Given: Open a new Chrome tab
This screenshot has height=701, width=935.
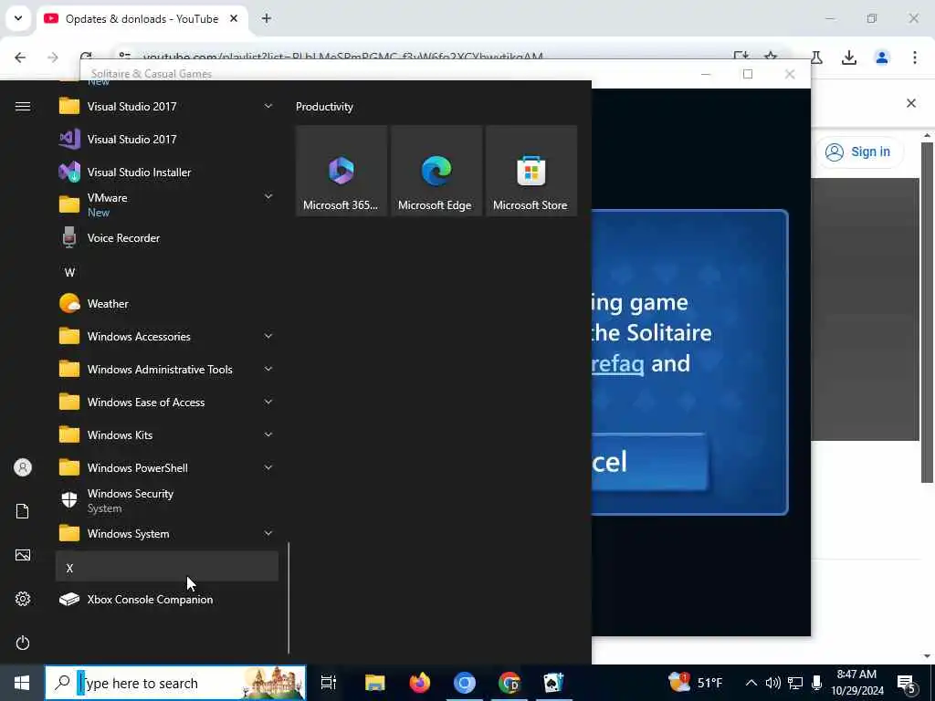Looking at the screenshot, I should (267, 18).
